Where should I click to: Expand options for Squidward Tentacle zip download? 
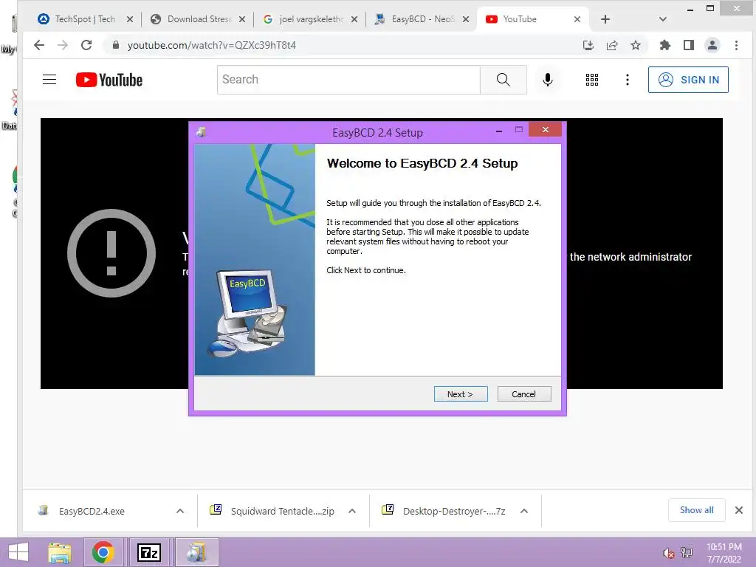tap(352, 511)
